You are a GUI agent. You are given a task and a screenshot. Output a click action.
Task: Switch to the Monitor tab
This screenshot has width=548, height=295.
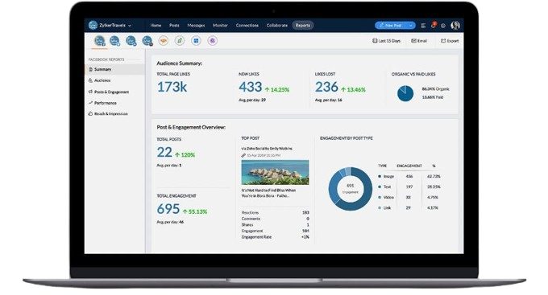pyautogui.click(x=220, y=26)
